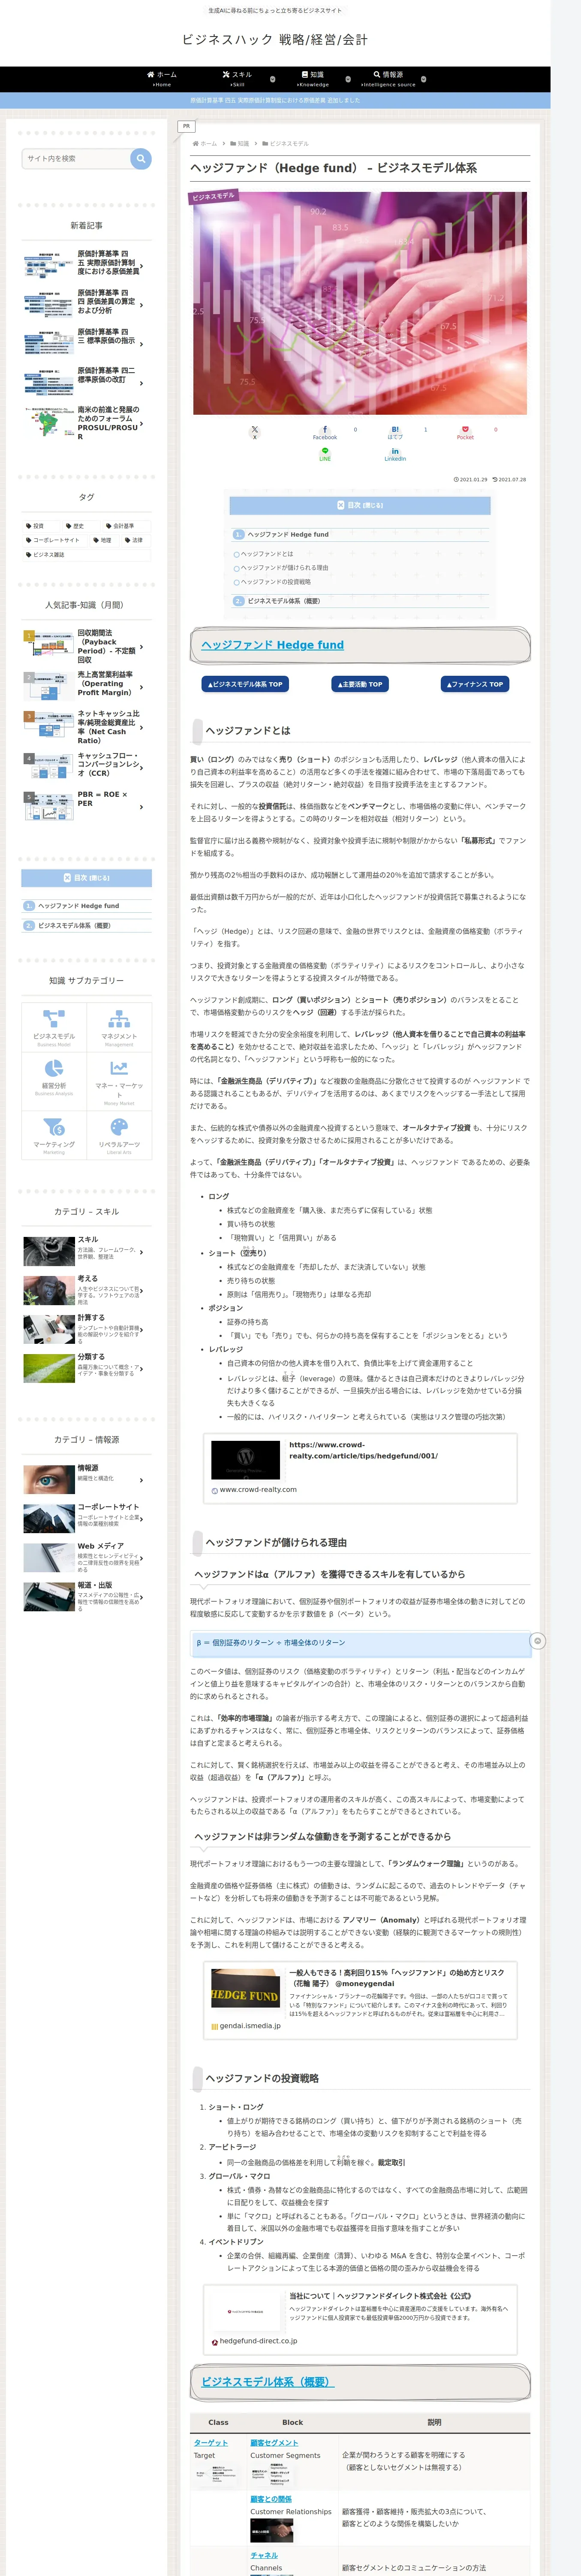This screenshot has height=2576, width=581.
Task: Click the ▲主要活動 TOP button
Action: click(359, 684)
